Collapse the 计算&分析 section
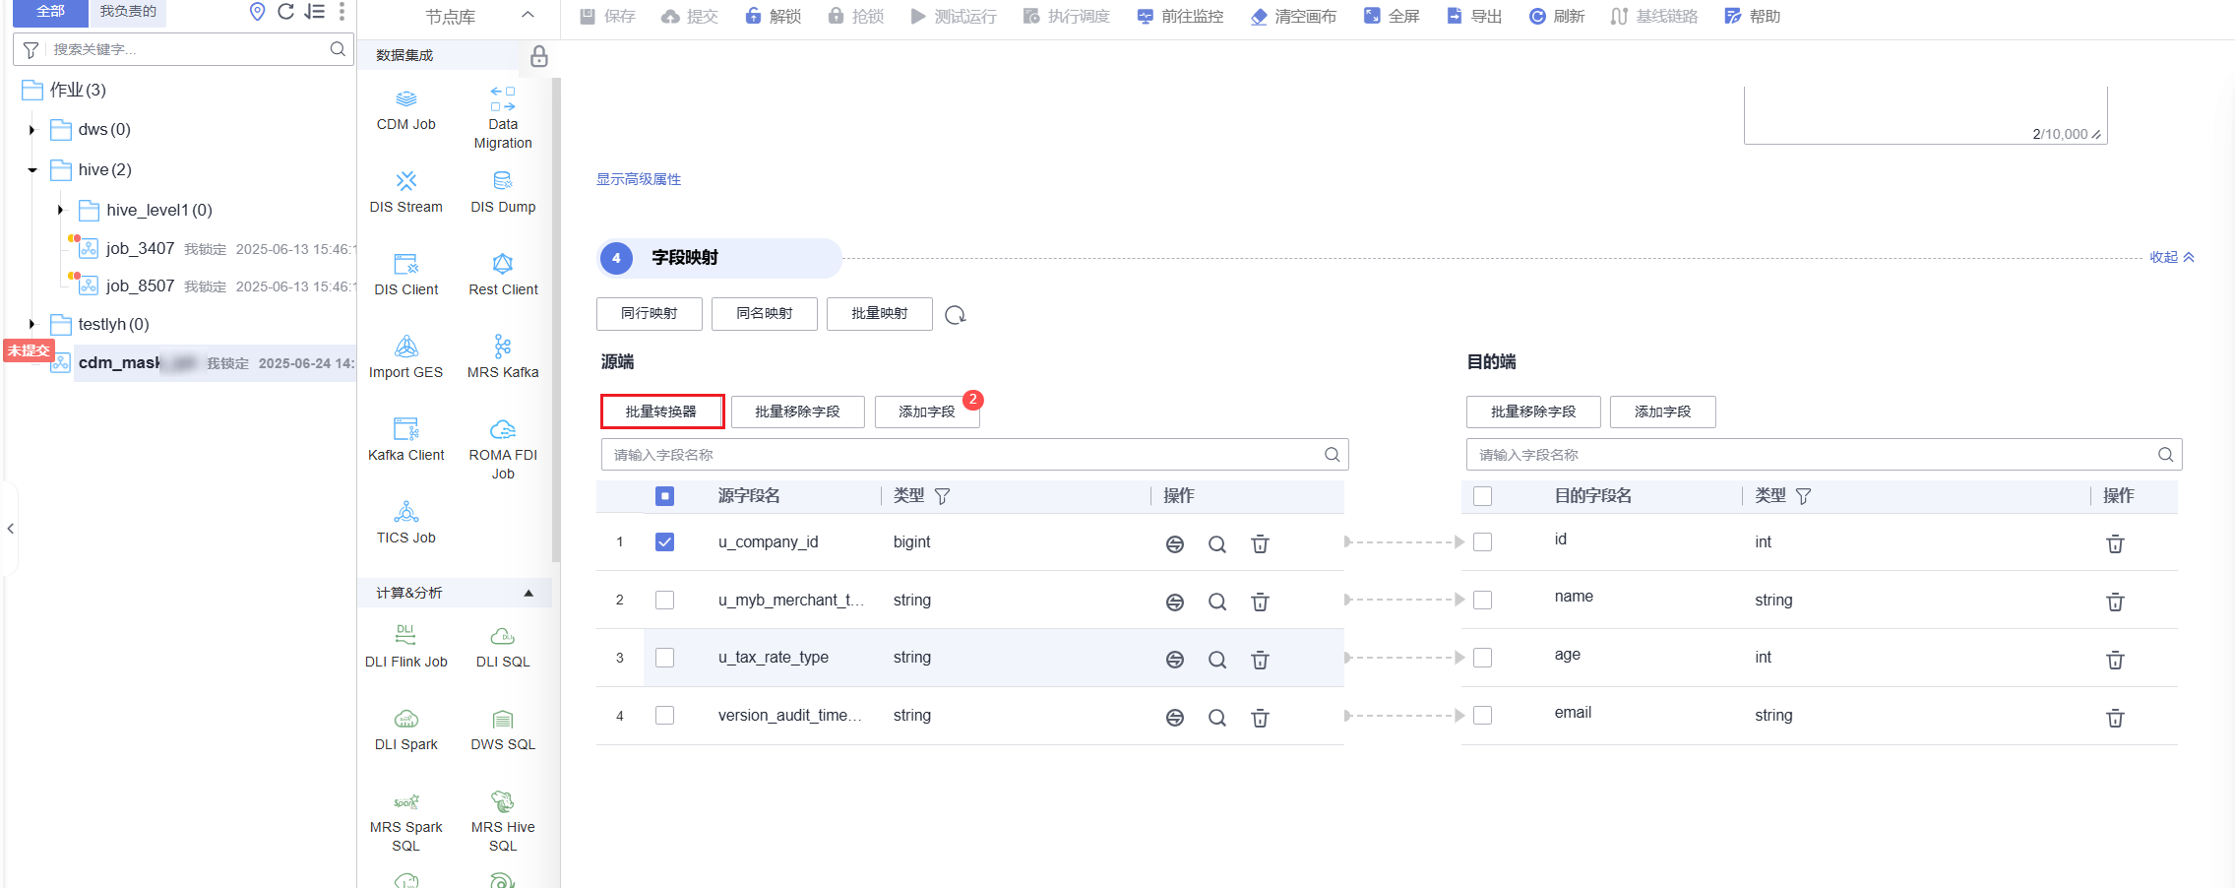 click(528, 593)
